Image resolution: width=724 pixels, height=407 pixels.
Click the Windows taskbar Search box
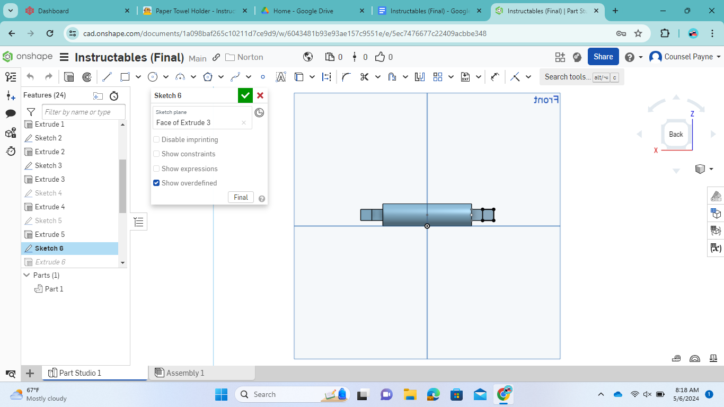292,394
